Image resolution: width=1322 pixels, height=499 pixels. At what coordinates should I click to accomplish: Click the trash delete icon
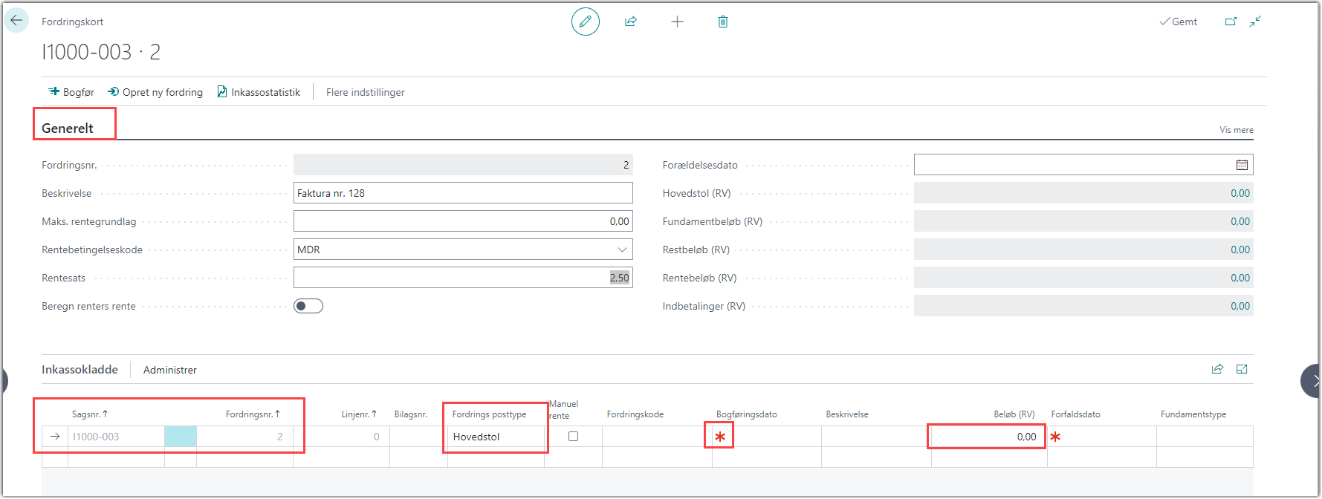click(x=723, y=22)
